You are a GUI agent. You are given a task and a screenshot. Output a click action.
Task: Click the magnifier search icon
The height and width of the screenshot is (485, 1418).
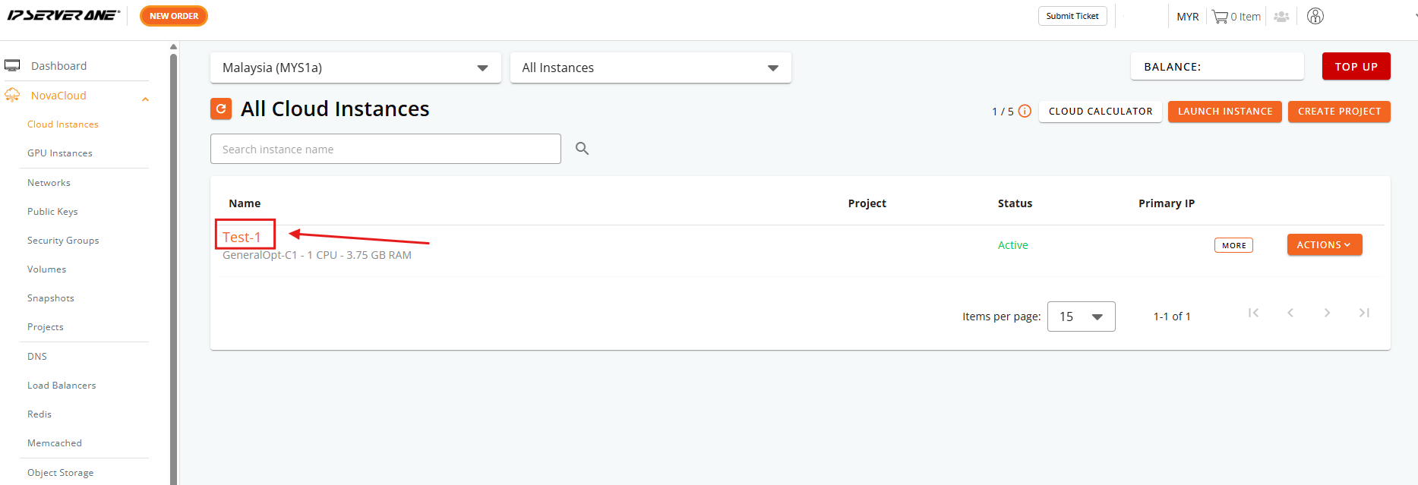pos(583,149)
